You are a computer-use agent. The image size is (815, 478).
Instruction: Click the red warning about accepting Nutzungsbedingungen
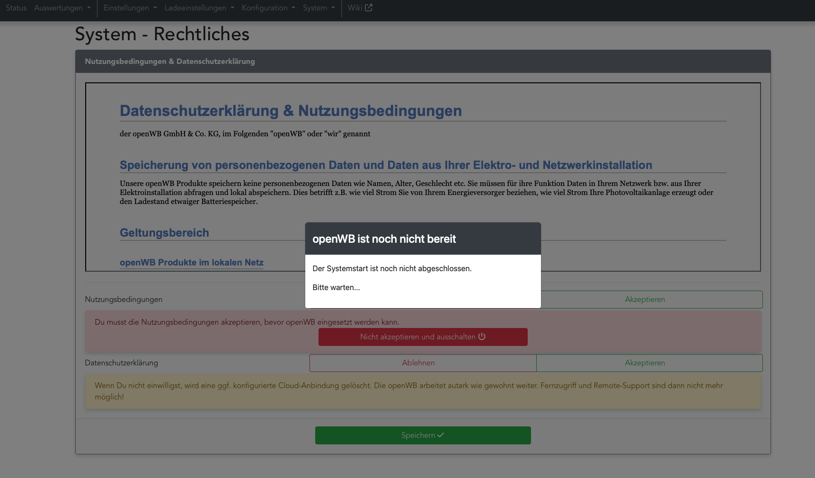tap(423, 331)
